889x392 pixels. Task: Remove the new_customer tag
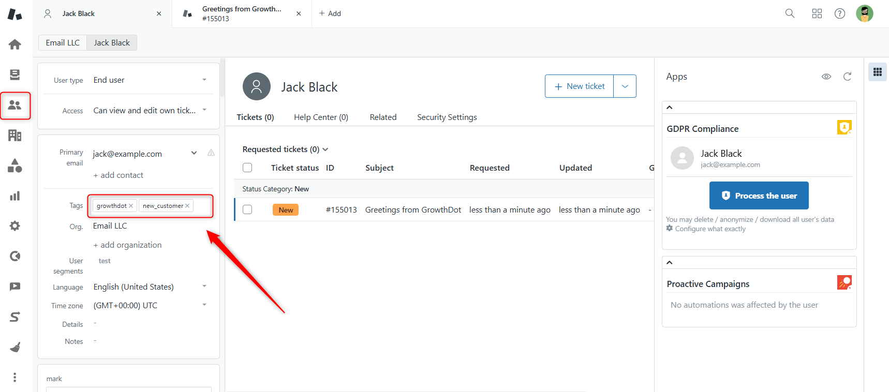[x=187, y=206]
